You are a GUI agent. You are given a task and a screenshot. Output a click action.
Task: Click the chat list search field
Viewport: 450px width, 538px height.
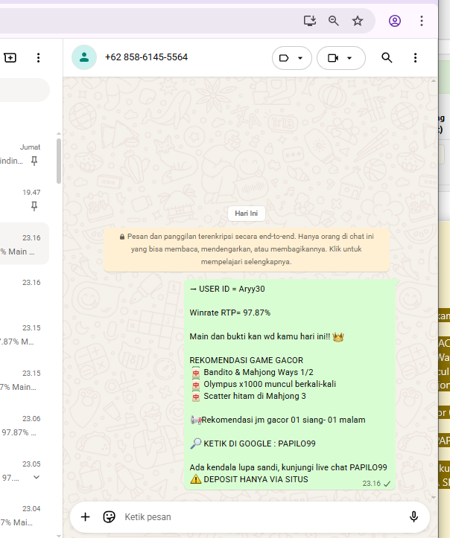[x=25, y=90]
